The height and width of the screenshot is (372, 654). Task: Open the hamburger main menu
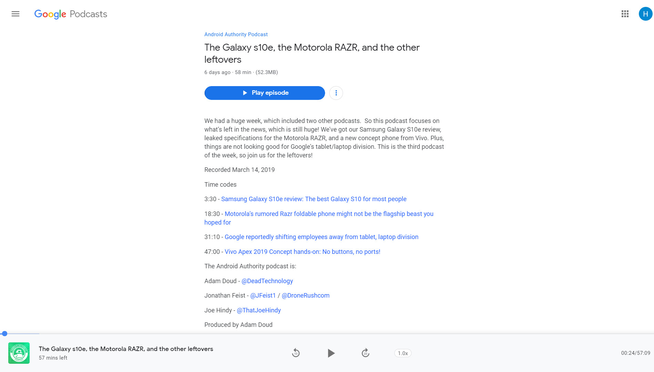tap(15, 14)
